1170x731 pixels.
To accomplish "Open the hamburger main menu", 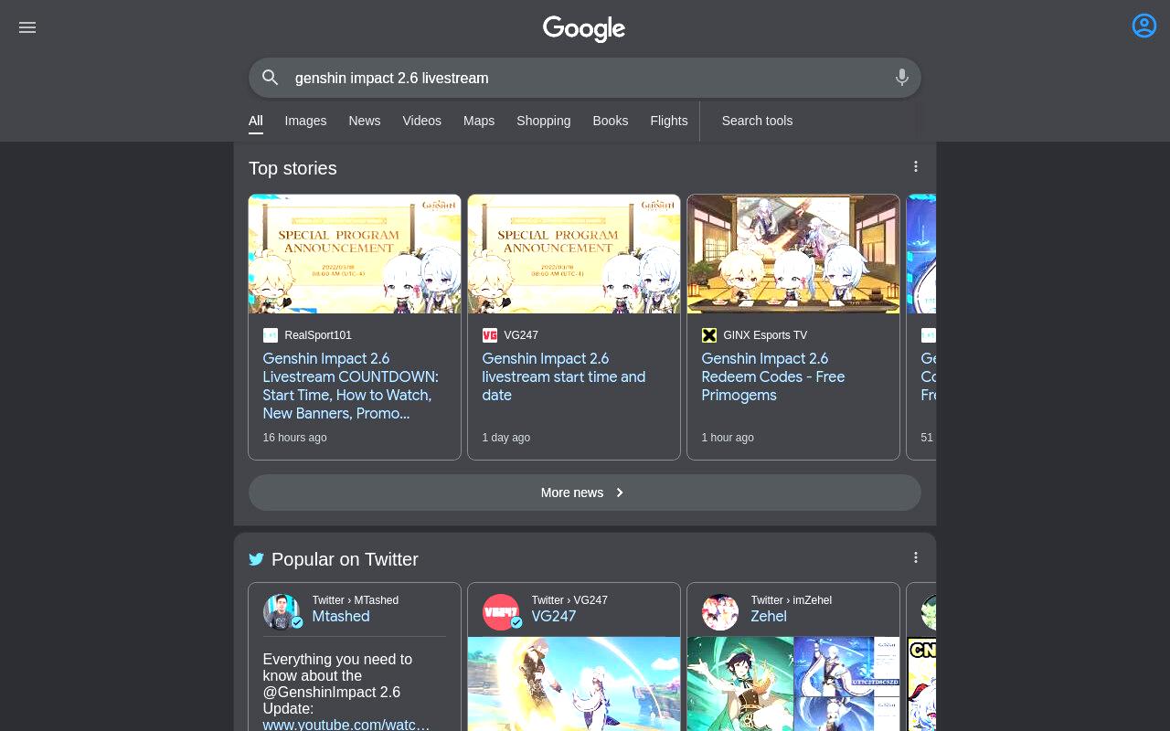I will click(x=27, y=27).
